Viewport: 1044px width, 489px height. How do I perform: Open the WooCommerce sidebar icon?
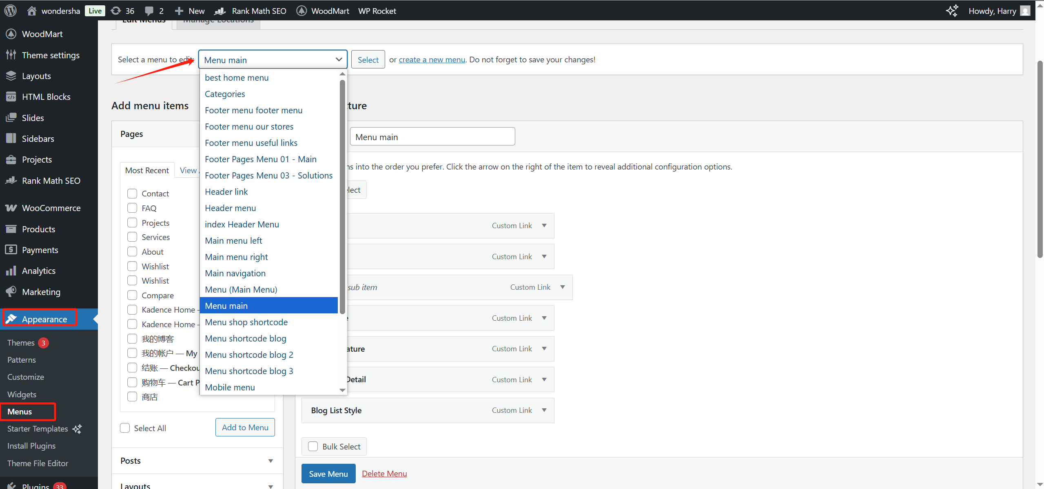tap(11, 208)
